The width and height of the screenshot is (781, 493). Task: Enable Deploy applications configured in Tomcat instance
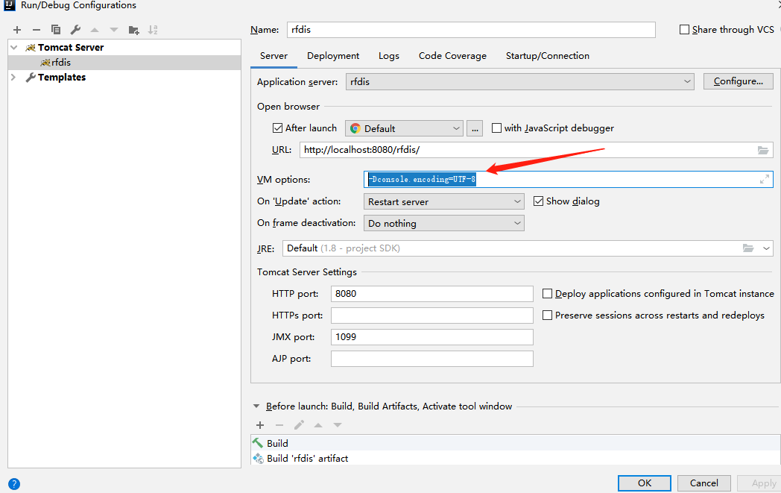pos(547,294)
